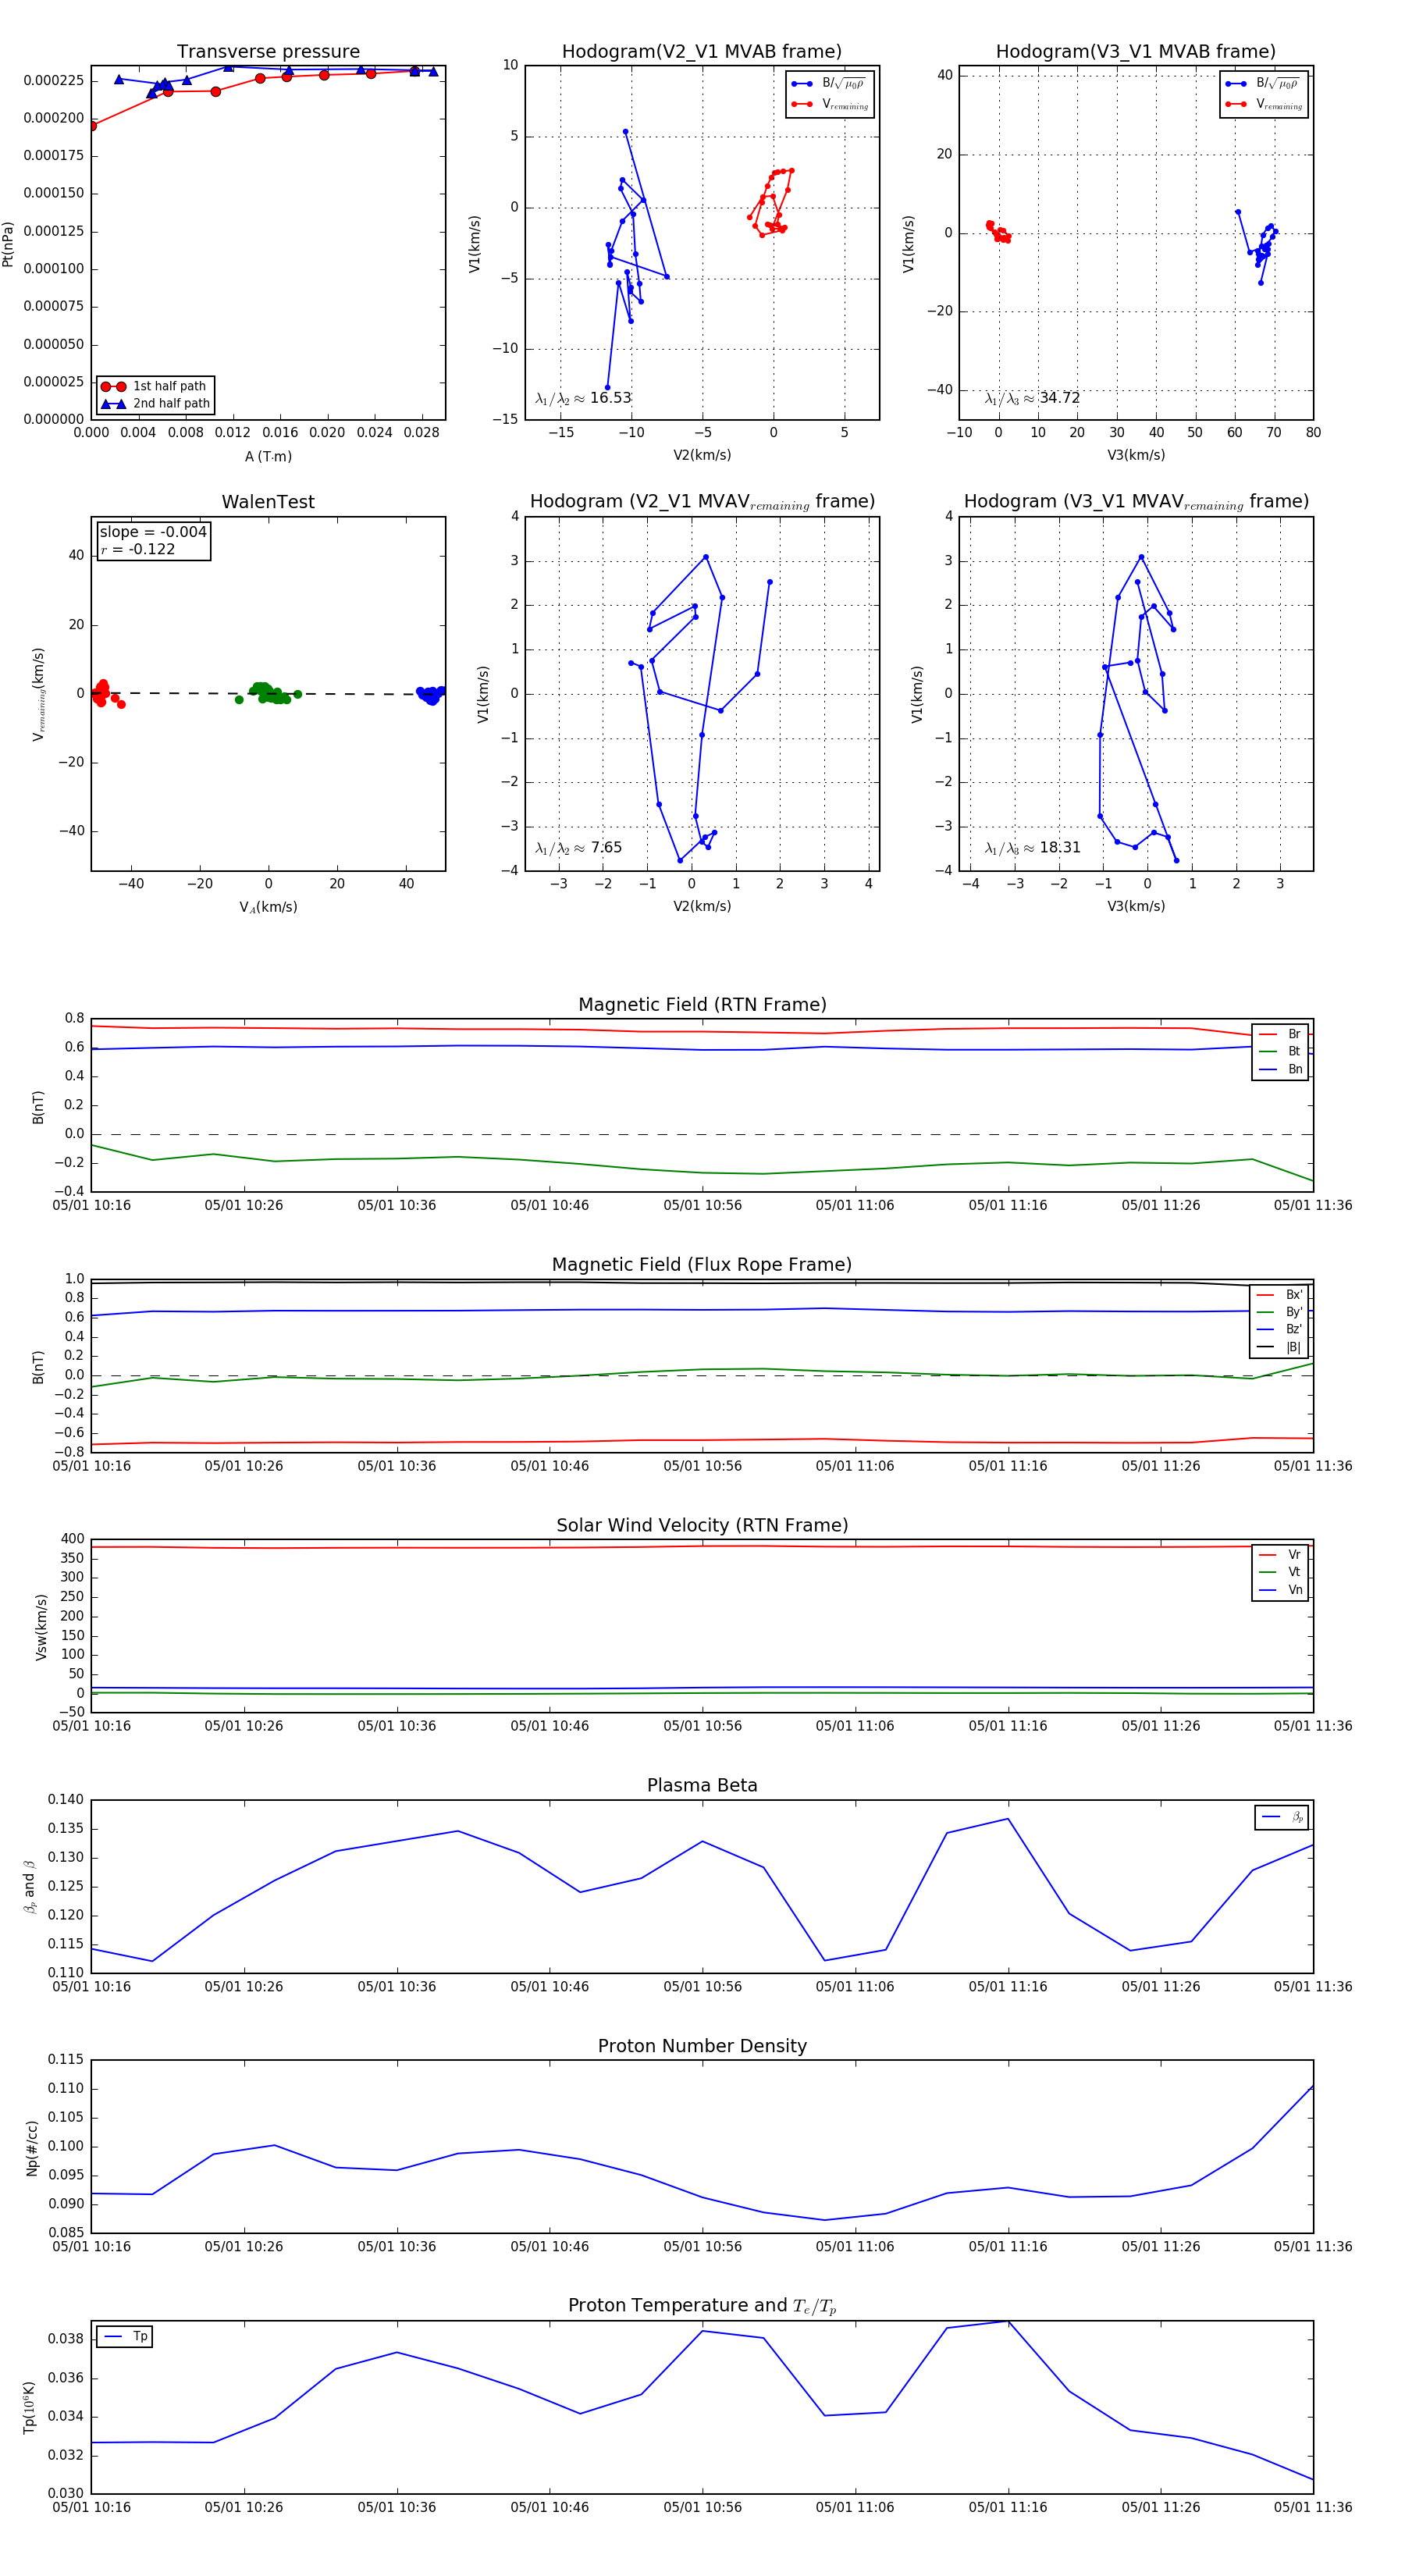Screen dimensions: 1405x2576
Task: Click the "Proton Temperature and Te/Tp" title
Action: pyautogui.click(x=702, y=2305)
